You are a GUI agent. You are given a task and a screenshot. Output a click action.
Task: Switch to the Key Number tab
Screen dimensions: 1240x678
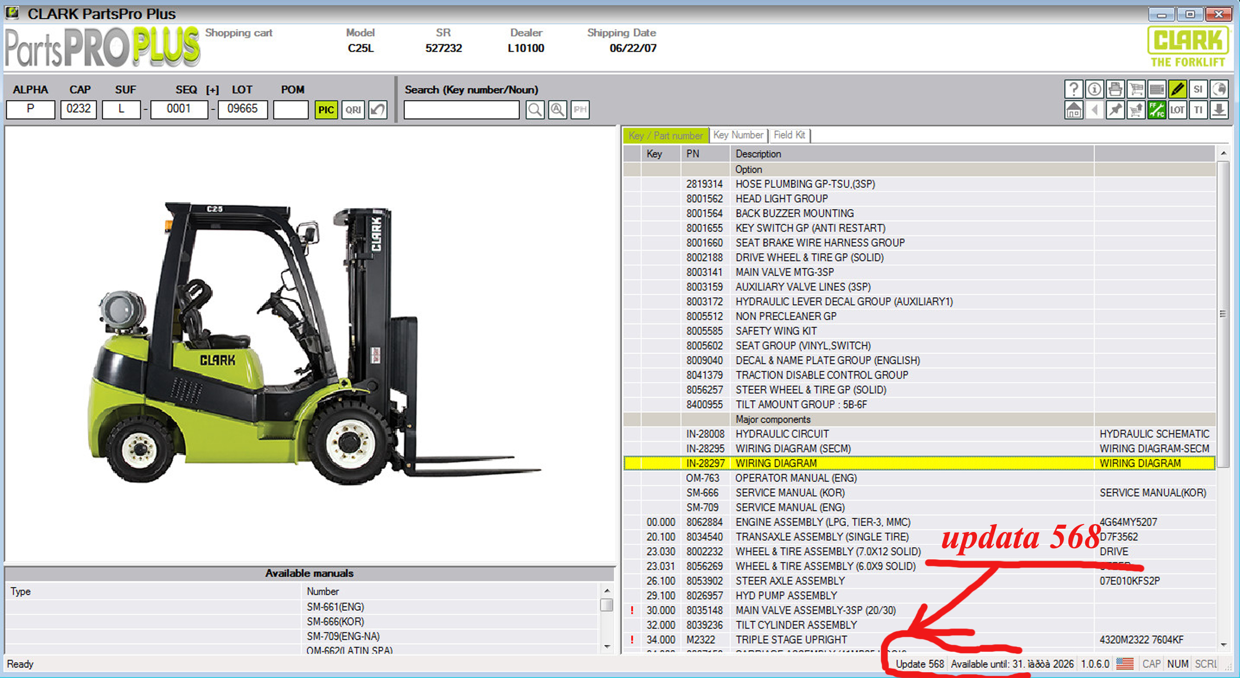coord(738,135)
